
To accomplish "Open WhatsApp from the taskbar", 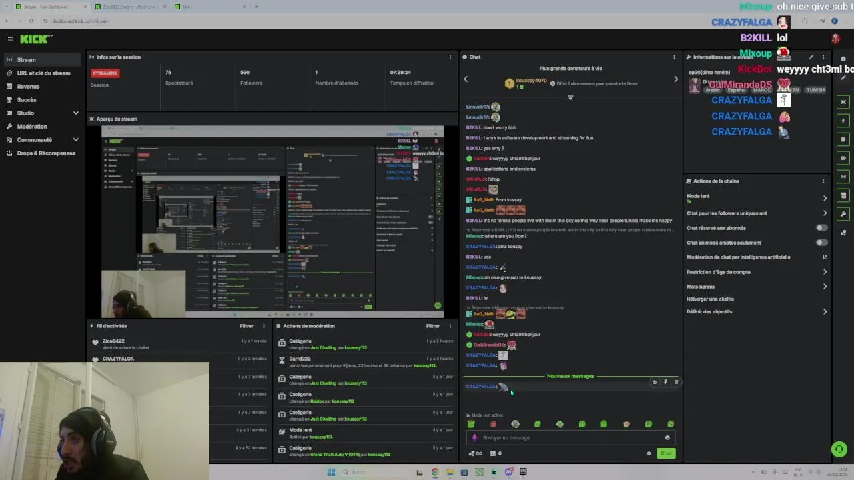I will coord(479,472).
